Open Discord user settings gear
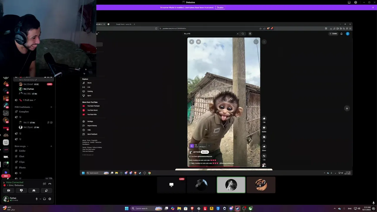 coord(50,199)
